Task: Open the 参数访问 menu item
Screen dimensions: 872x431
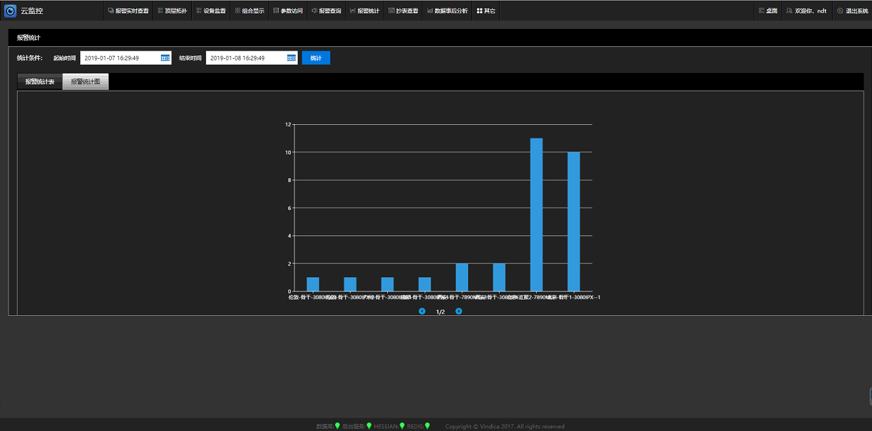Action: (287, 11)
